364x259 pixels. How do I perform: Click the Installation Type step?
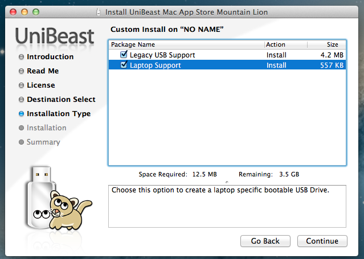59,114
